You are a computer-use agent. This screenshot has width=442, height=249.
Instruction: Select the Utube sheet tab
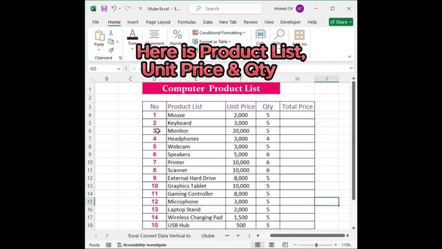tap(208, 235)
